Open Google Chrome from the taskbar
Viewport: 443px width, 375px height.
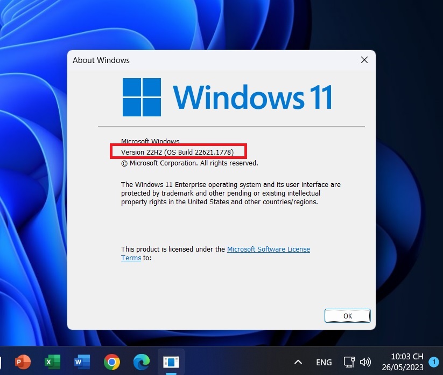point(112,362)
